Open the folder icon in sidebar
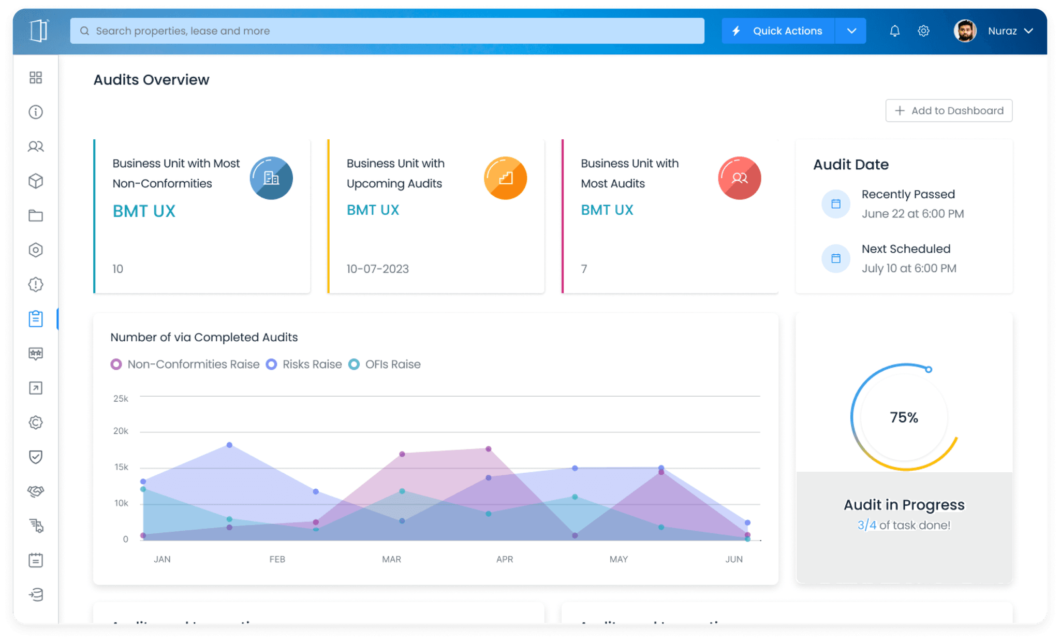The image size is (1060, 641). (x=36, y=215)
